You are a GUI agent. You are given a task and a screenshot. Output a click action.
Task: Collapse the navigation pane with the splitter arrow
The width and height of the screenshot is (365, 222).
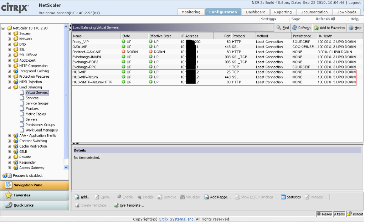click(71, 26)
